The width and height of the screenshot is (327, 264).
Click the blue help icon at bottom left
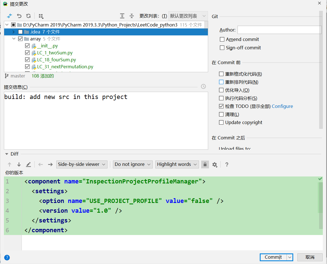(7, 258)
